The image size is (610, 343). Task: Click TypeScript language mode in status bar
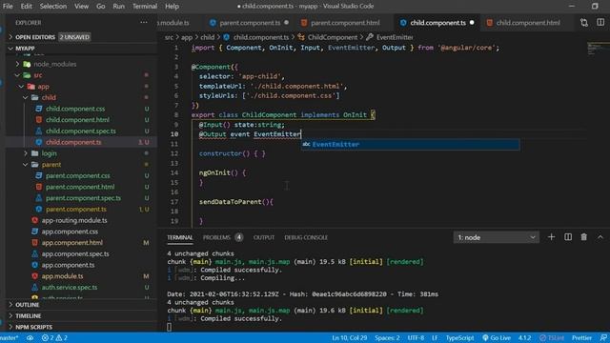(459, 338)
